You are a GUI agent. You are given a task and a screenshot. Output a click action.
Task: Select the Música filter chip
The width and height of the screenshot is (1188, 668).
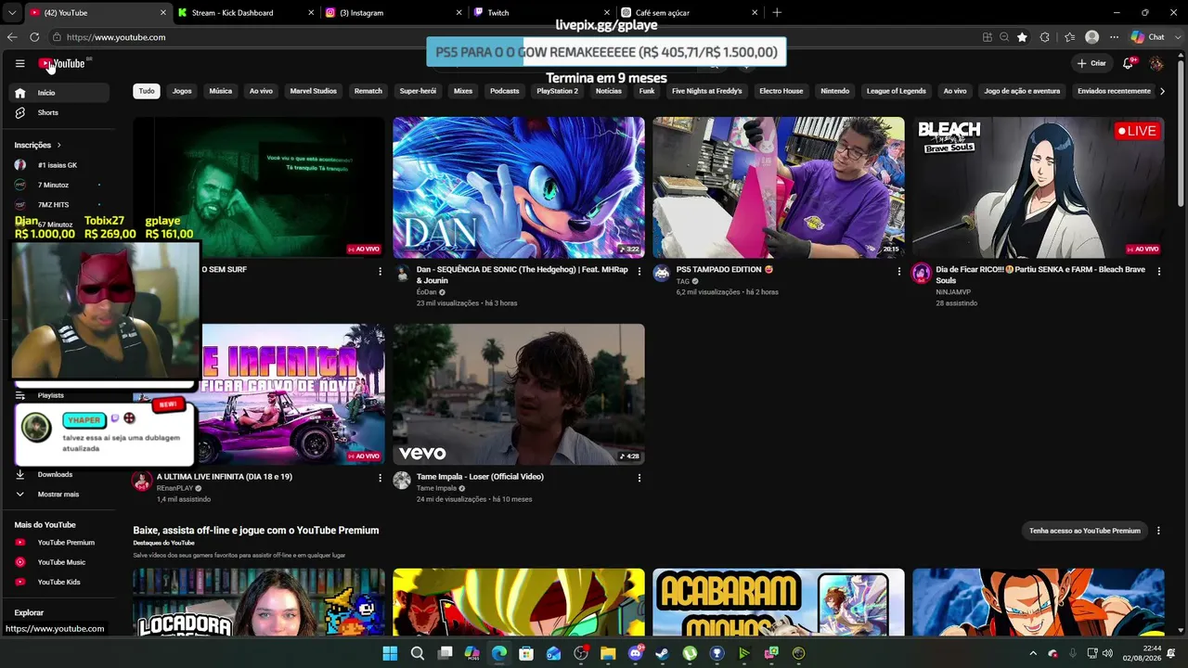[221, 91]
